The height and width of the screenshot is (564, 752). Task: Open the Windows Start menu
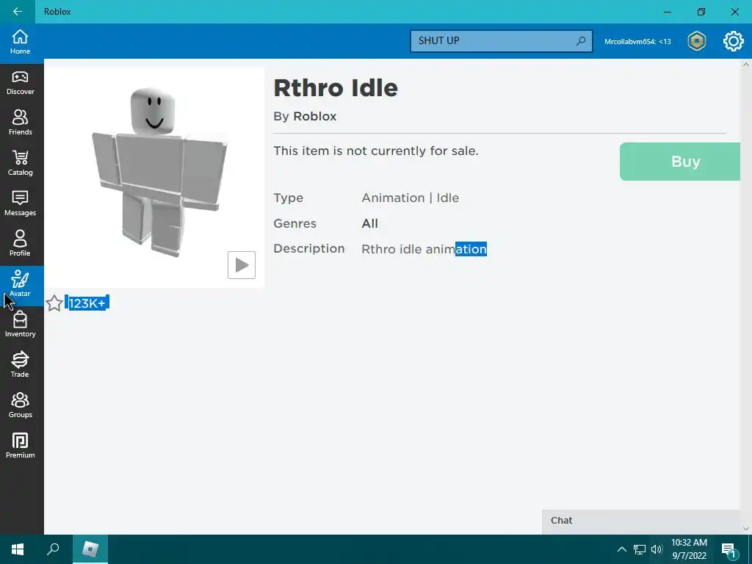18,549
